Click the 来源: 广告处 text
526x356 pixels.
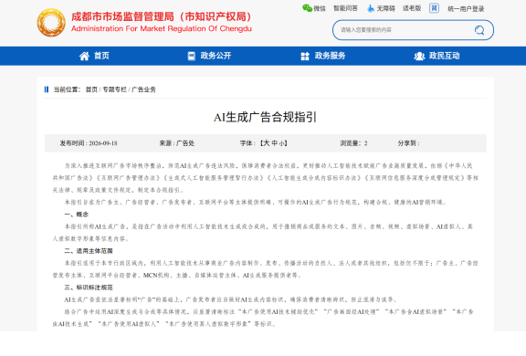tap(177, 143)
